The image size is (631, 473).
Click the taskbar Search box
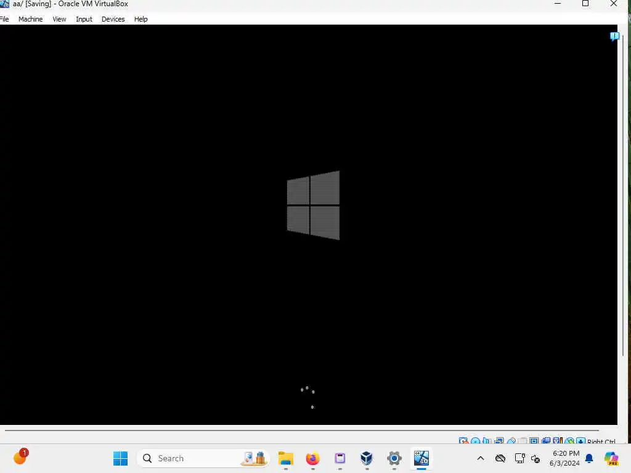pos(203,458)
